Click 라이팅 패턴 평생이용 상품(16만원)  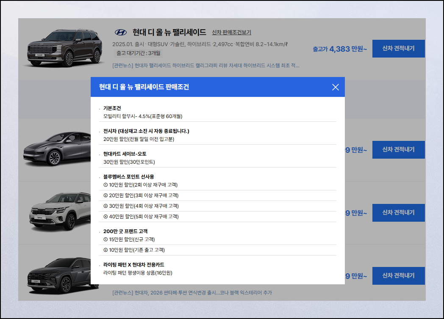(x=138, y=273)
